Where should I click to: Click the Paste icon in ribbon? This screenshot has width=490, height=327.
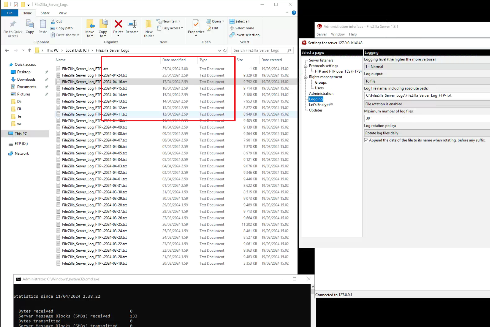[43, 24]
